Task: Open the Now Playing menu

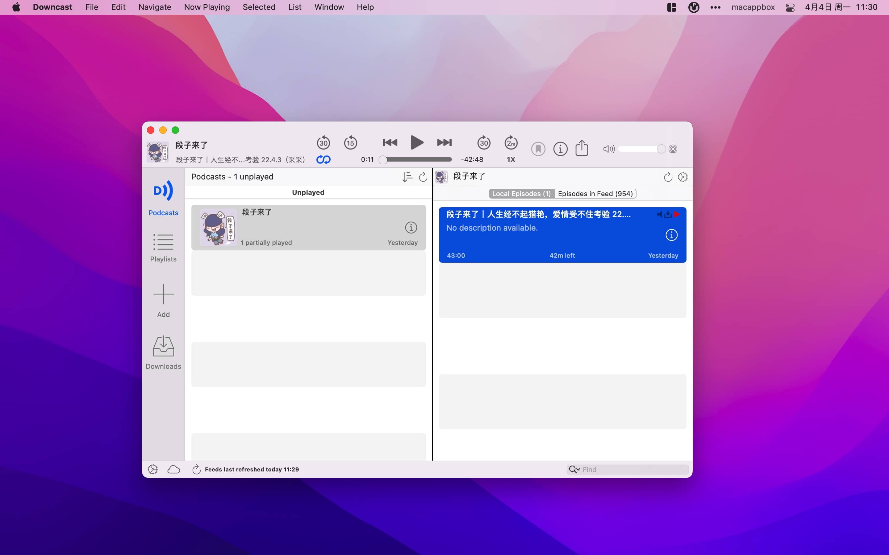Action: (207, 7)
